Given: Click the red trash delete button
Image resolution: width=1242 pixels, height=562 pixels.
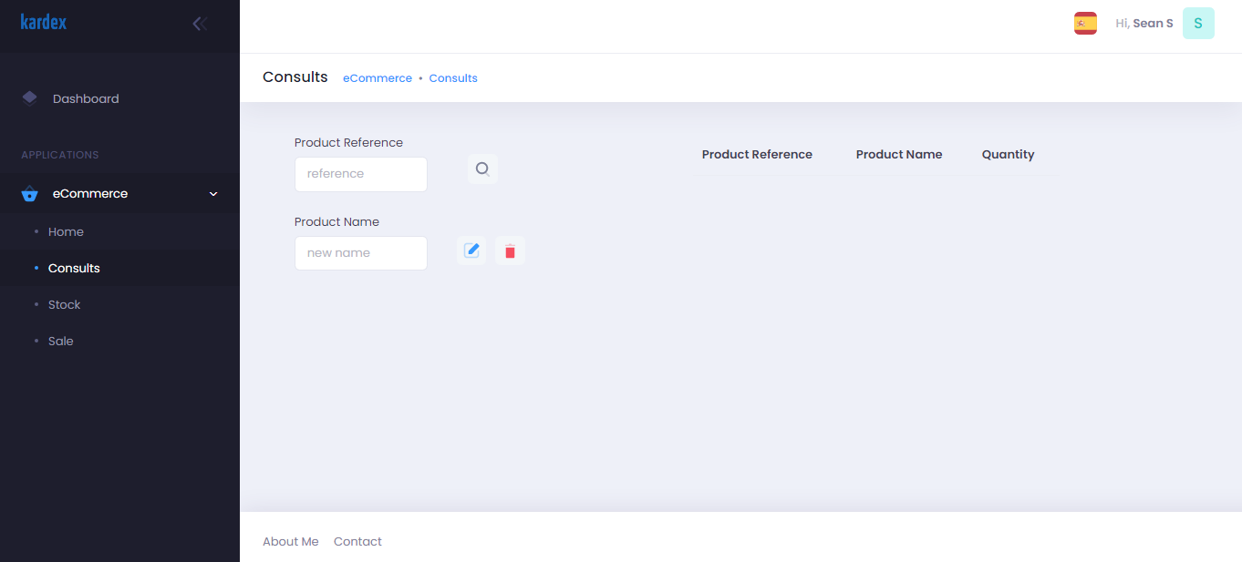Looking at the screenshot, I should (510, 250).
